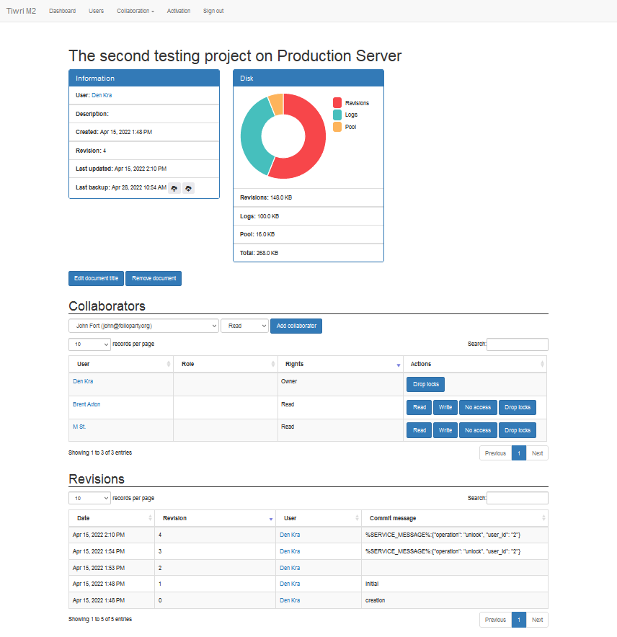Toggle Logs legend item in Disk chart
The image size is (617, 637).
click(x=350, y=115)
